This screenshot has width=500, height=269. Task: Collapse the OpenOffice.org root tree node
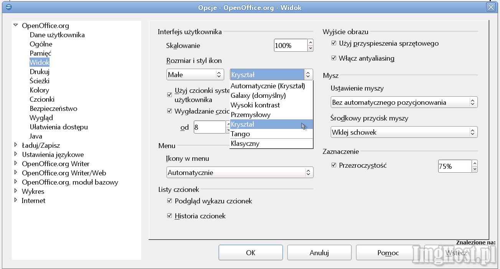click(16, 26)
